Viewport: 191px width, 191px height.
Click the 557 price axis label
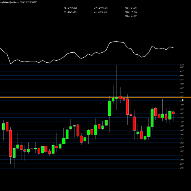point(182,88)
